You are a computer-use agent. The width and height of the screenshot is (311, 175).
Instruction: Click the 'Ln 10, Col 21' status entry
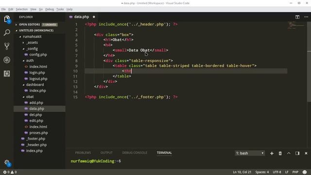point(242,172)
